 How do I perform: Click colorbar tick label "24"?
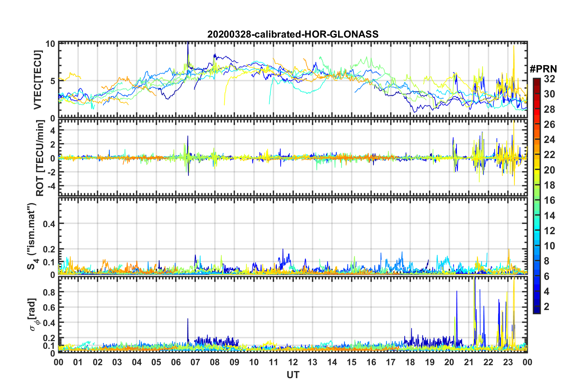pos(550,140)
